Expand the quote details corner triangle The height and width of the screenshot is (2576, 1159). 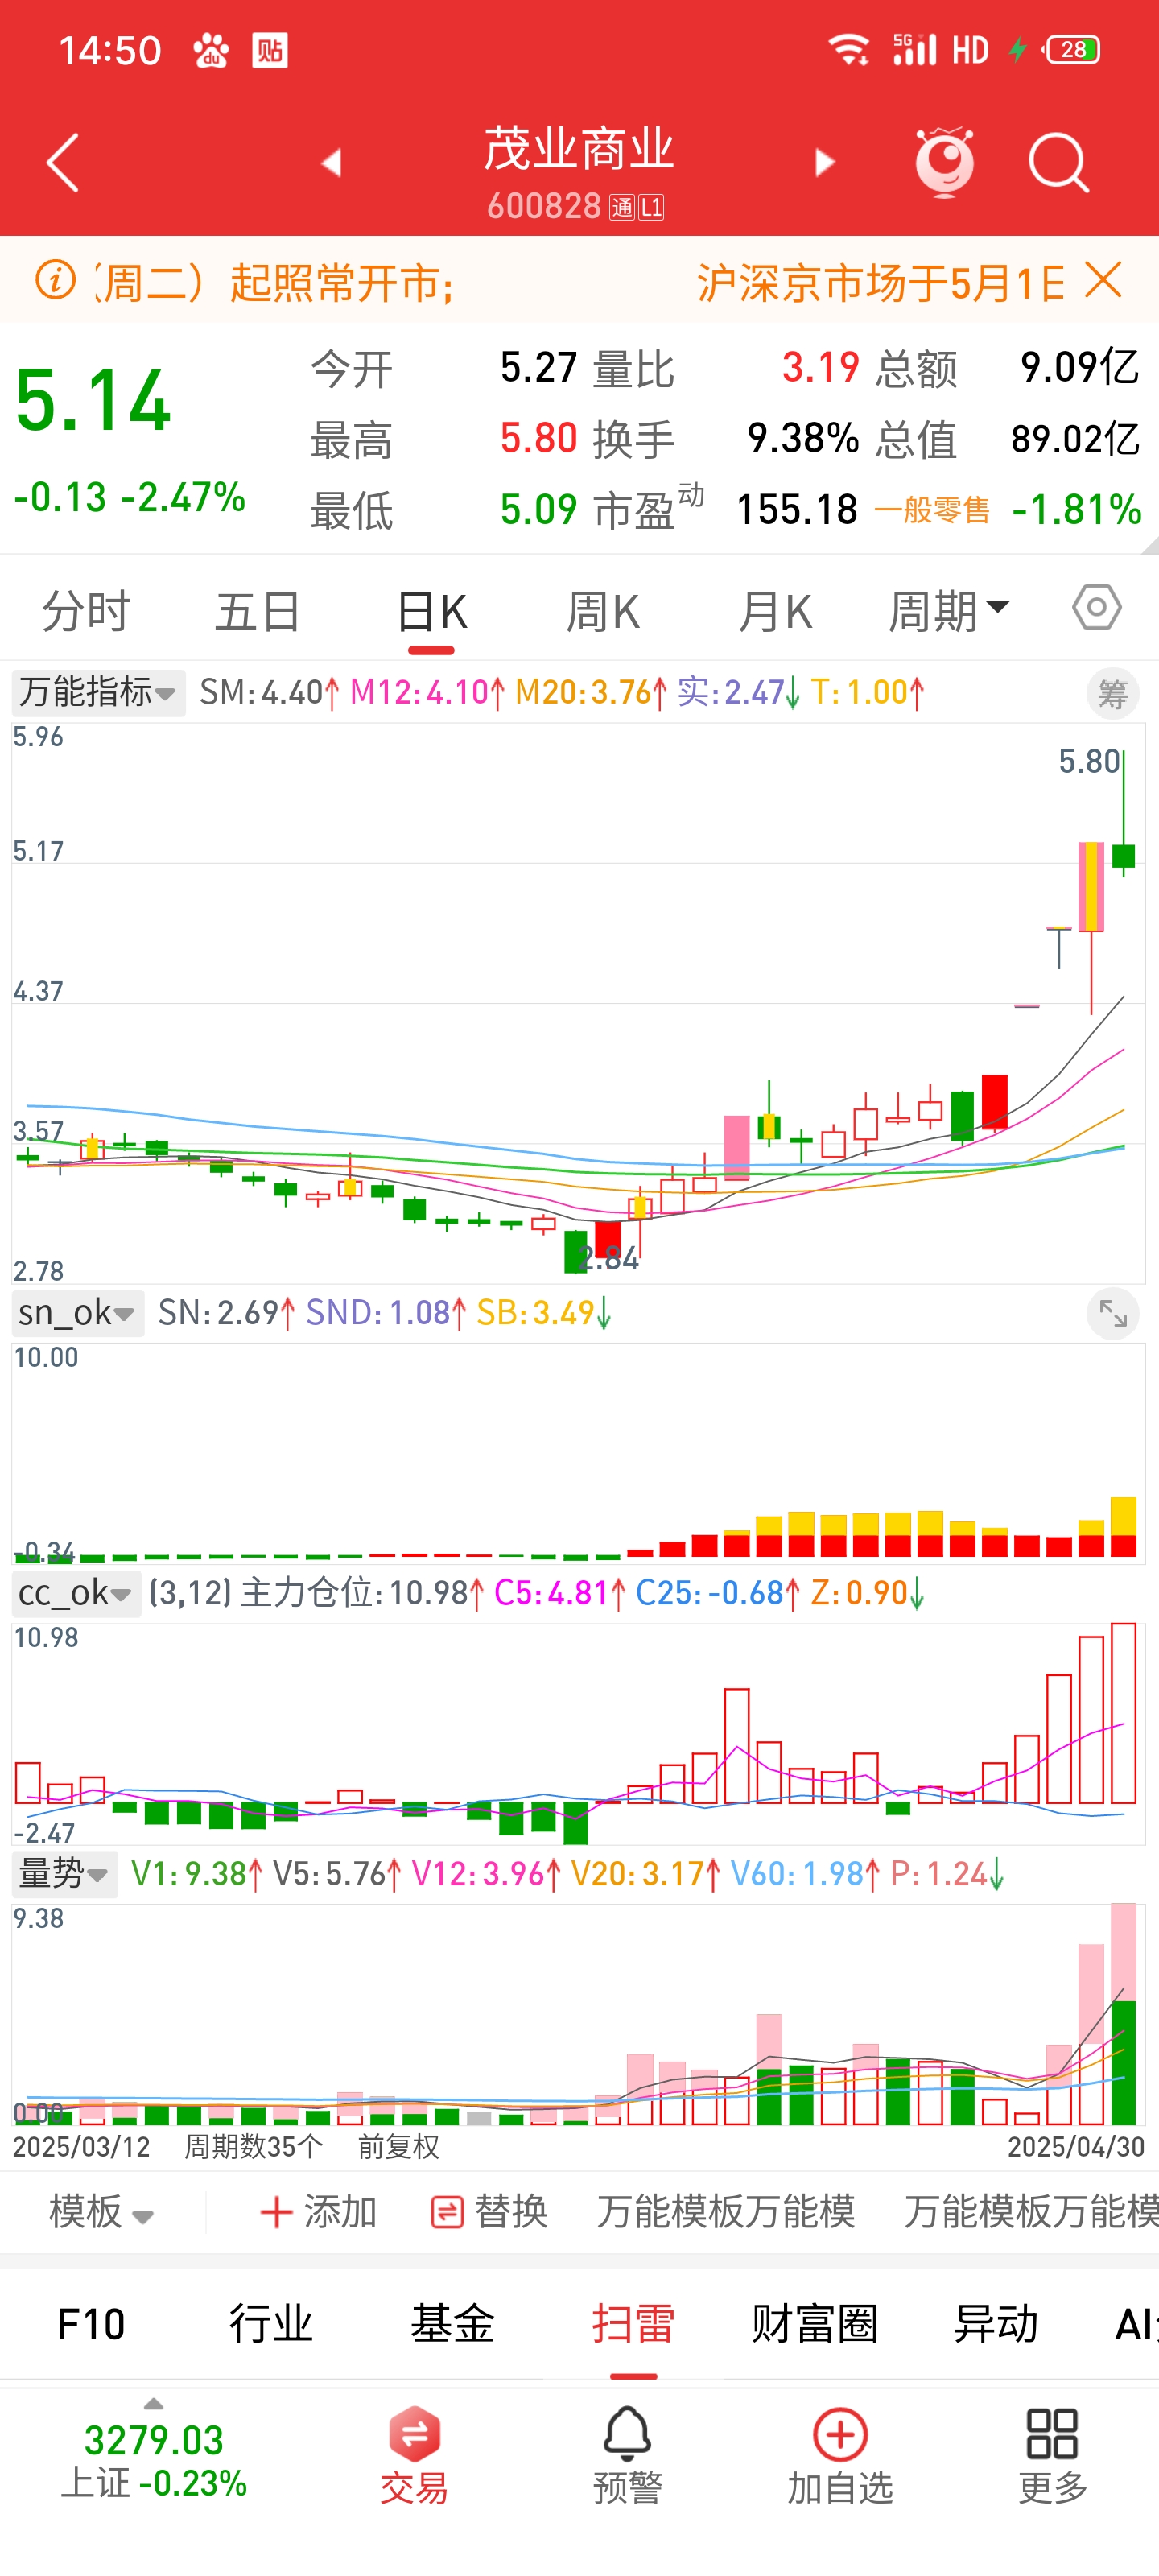[x=1150, y=544]
